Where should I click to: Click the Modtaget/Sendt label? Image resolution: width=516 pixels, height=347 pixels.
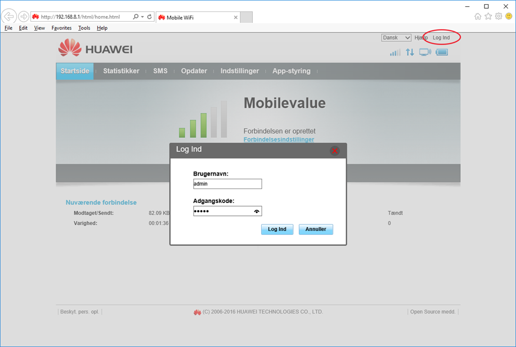pos(93,213)
